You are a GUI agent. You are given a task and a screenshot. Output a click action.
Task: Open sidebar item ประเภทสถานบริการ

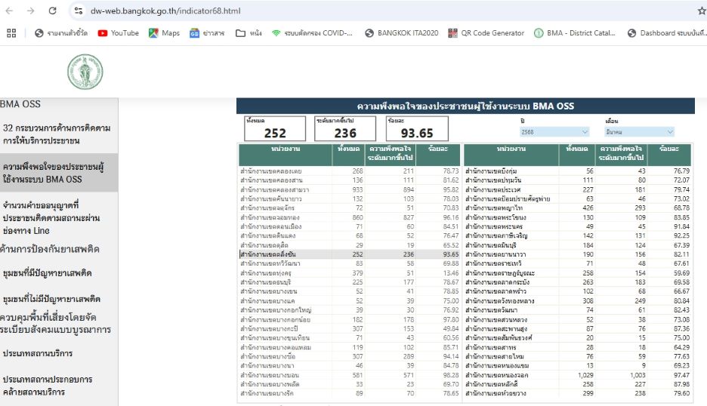(x=38, y=353)
